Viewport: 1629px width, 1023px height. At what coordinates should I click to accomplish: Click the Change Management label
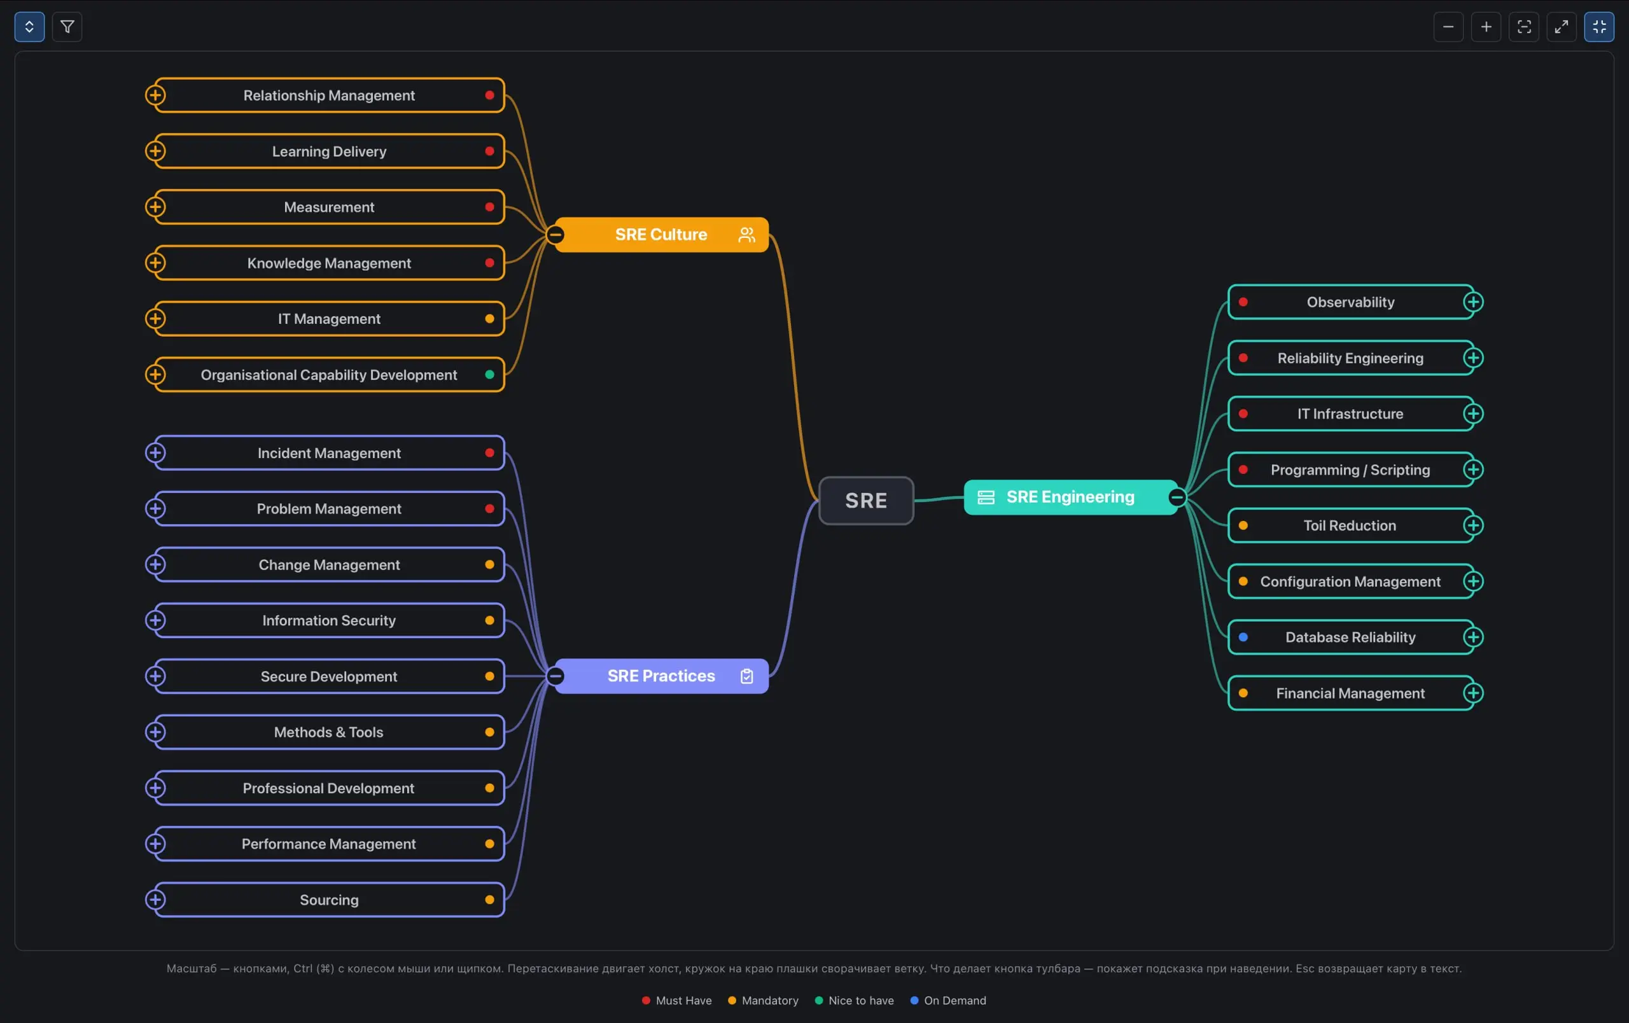329,564
